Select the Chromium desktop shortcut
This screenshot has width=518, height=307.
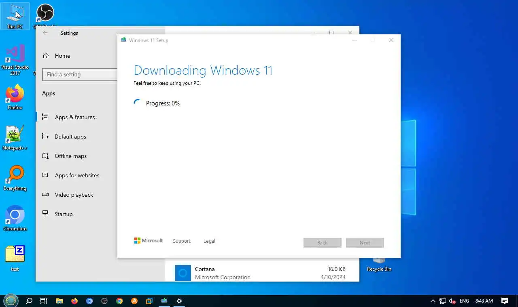(15, 219)
